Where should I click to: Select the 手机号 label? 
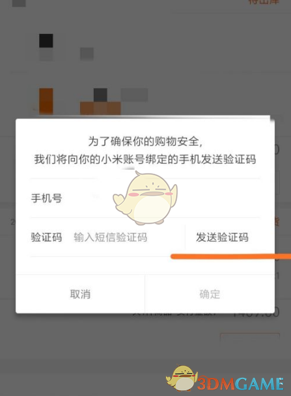[x=46, y=198]
